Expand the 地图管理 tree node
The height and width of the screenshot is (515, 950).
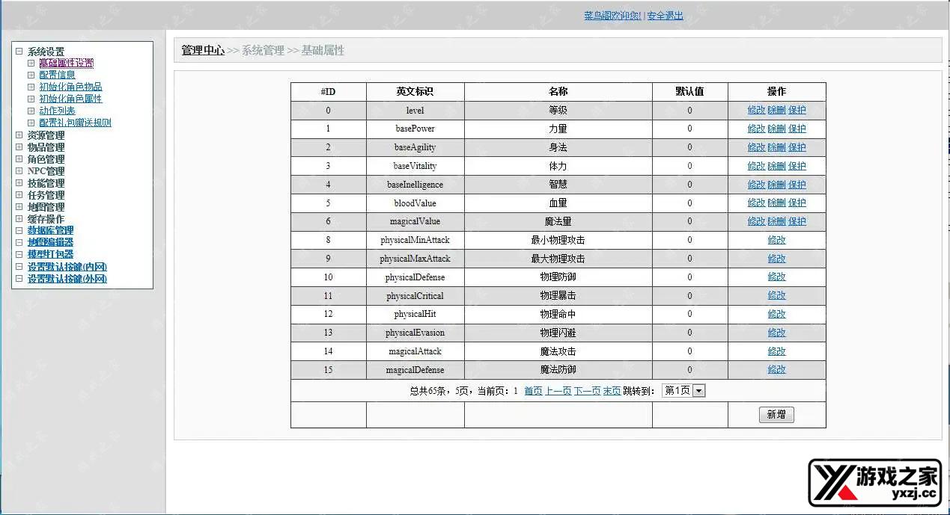point(19,207)
